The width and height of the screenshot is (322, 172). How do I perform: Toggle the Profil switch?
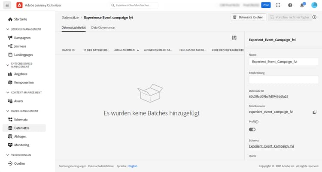point(252,130)
